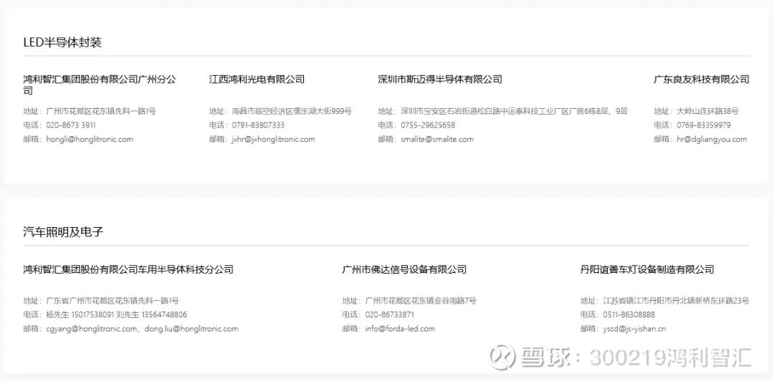This screenshot has width=774, height=381.
Task: Click address 江苏省镇江市丹阳市丹北镇新桥东环路23号
Action: tap(677, 301)
